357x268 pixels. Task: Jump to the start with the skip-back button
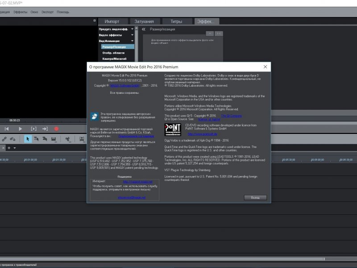point(7,129)
